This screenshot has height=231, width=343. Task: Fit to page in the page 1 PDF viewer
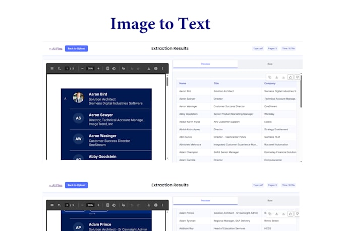pyautogui.click(x=107, y=68)
